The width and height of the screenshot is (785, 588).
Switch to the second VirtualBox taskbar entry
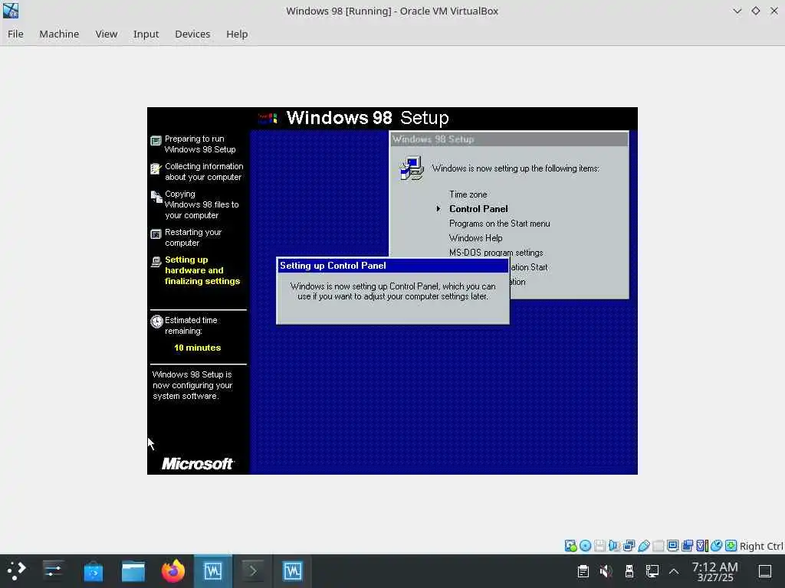pos(292,571)
